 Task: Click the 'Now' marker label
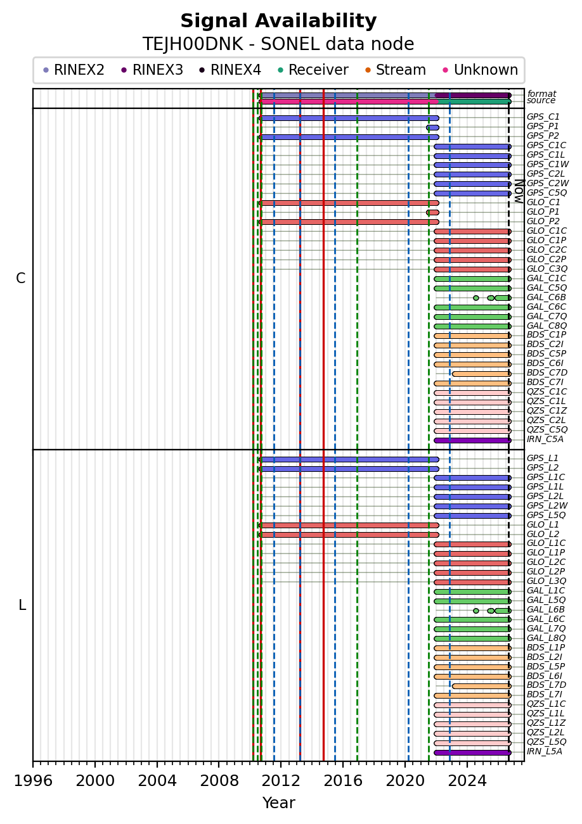coord(519,191)
